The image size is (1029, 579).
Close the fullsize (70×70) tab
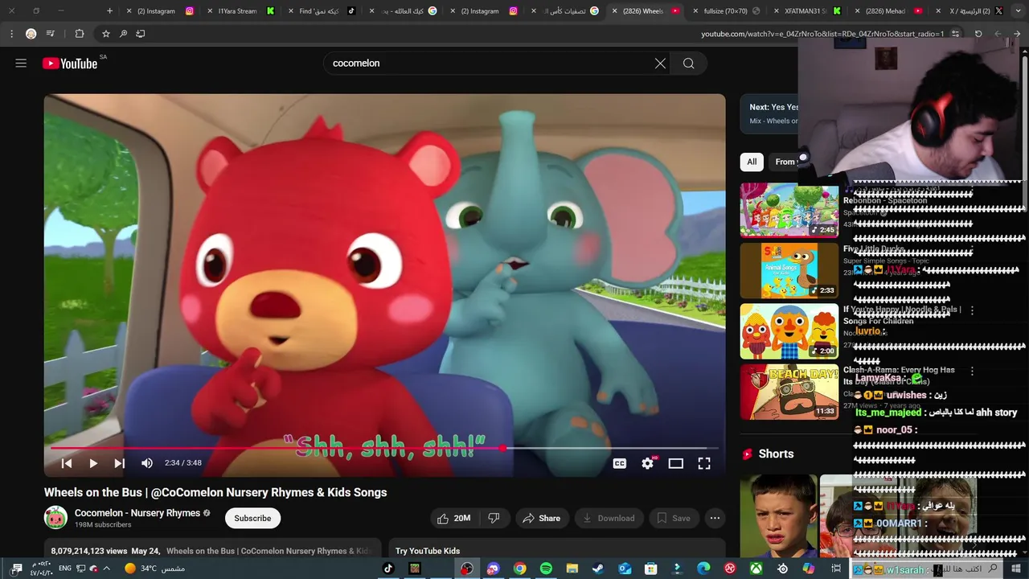(x=696, y=11)
